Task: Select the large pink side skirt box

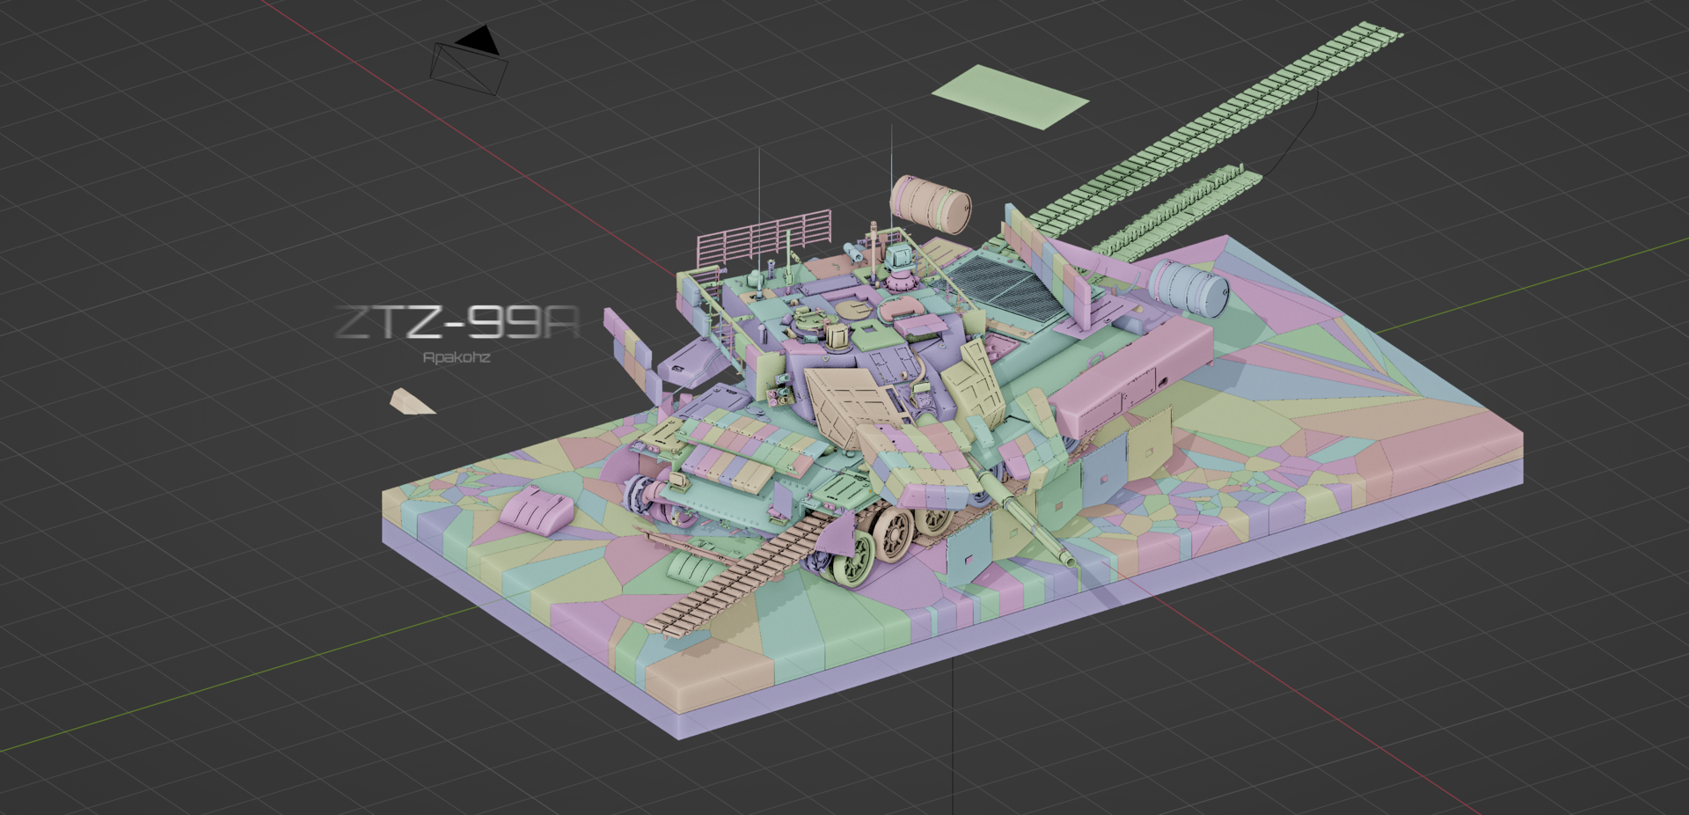Action: tap(1135, 374)
